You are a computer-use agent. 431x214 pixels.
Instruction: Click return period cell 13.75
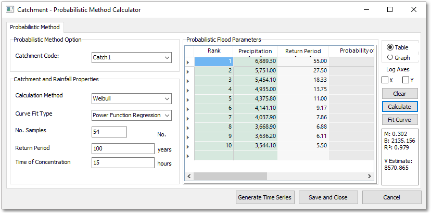(x=303, y=89)
